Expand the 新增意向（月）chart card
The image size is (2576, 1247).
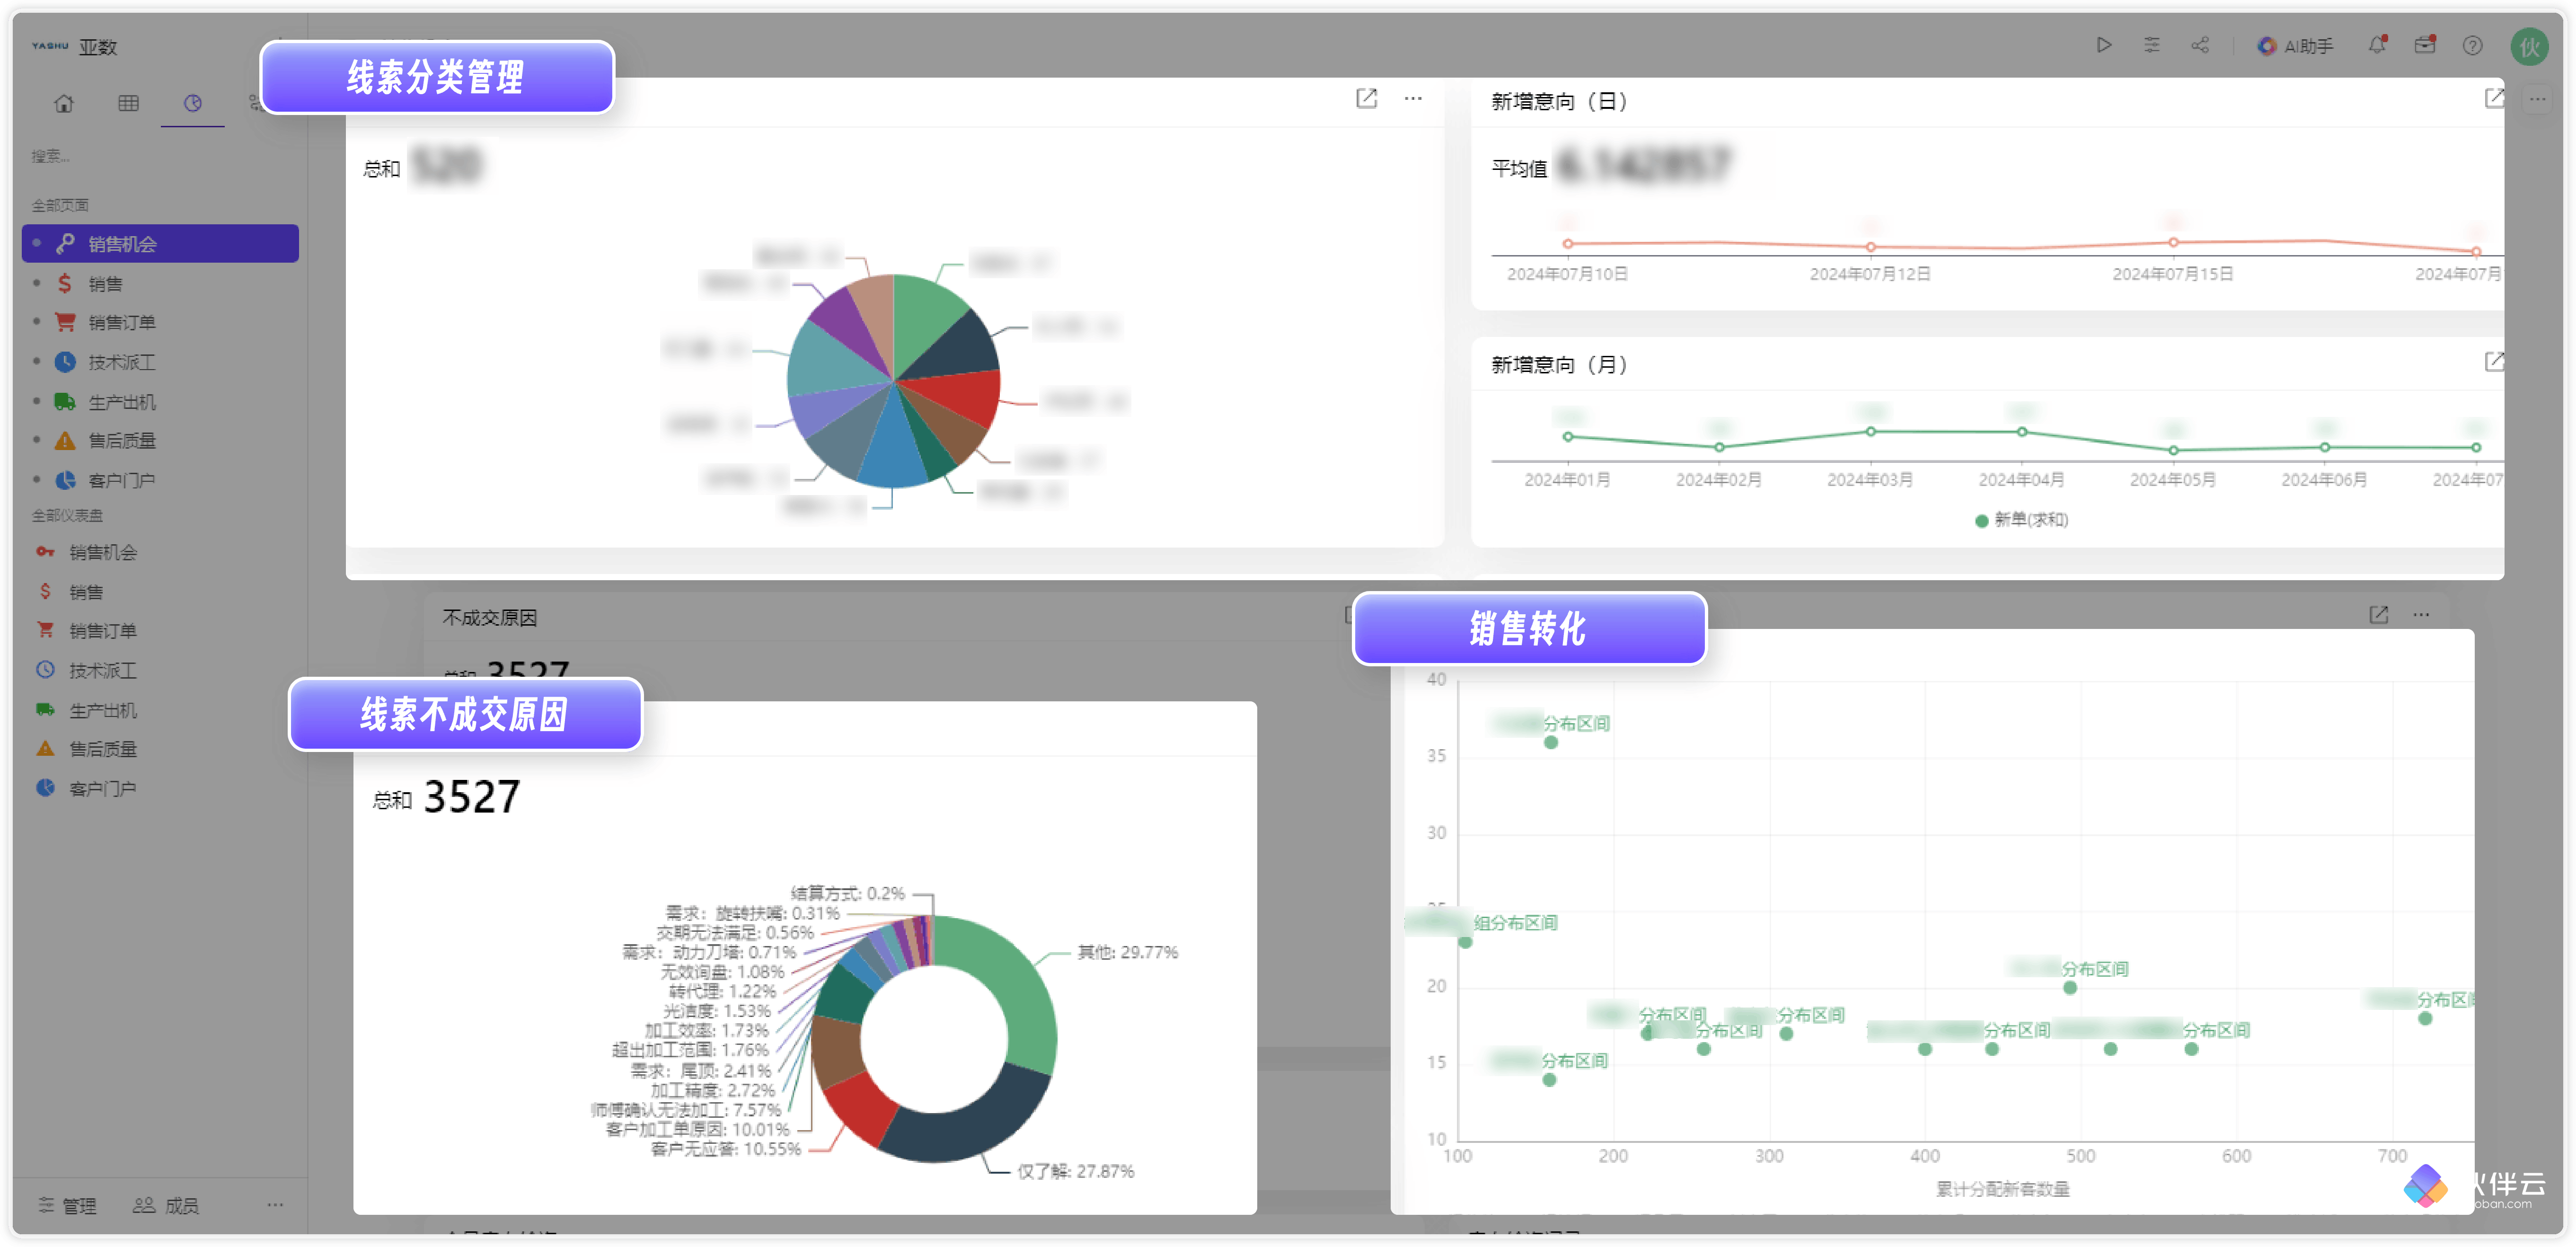pyautogui.click(x=2494, y=362)
